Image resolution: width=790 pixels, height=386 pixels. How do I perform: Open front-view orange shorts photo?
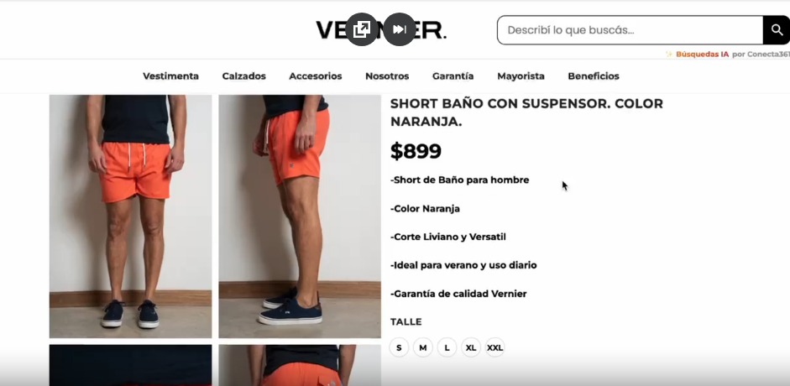[x=130, y=216]
